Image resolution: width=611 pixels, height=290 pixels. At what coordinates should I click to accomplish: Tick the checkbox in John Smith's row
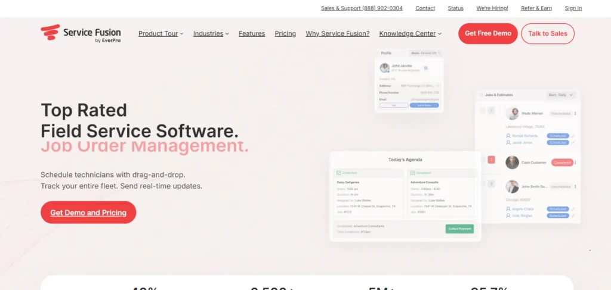coord(482,184)
